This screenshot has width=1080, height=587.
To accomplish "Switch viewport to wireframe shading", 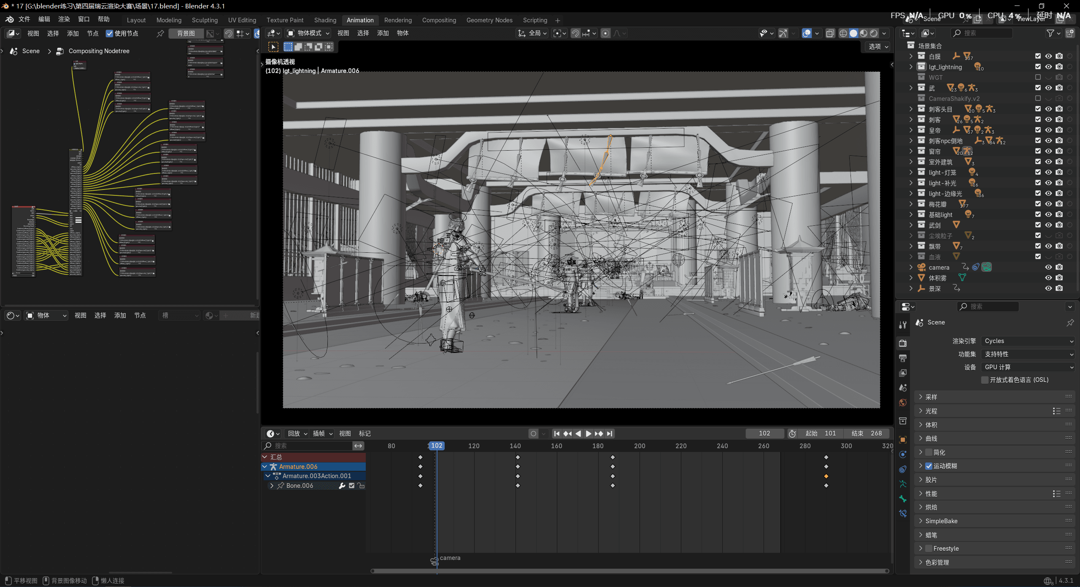I will [843, 33].
